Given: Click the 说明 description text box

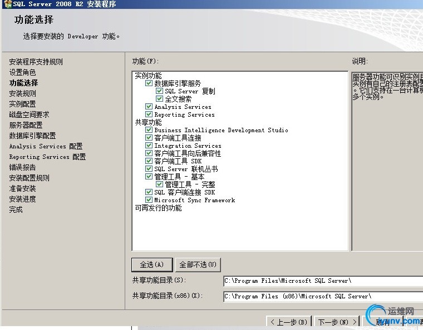Looking at the screenshot, I should coord(387,162).
